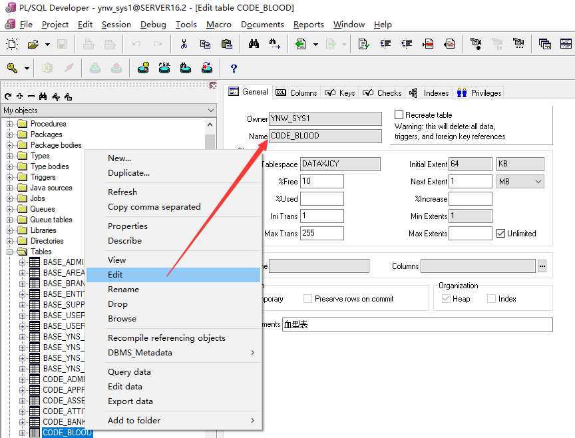Image resolution: width=575 pixels, height=438 pixels.
Task: Click the database icon with red X
Action: (x=207, y=68)
